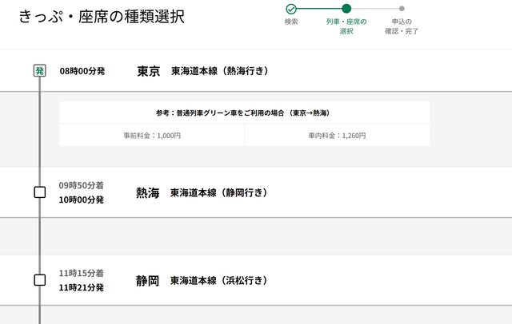Click the green 発 departure icon
512x324 pixels.
(x=39, y=71)
